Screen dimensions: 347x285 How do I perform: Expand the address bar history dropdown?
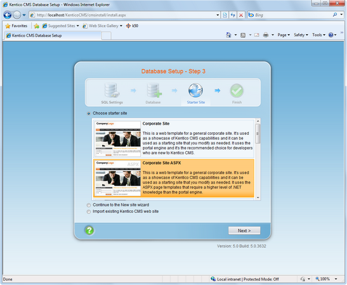[218, 15]
